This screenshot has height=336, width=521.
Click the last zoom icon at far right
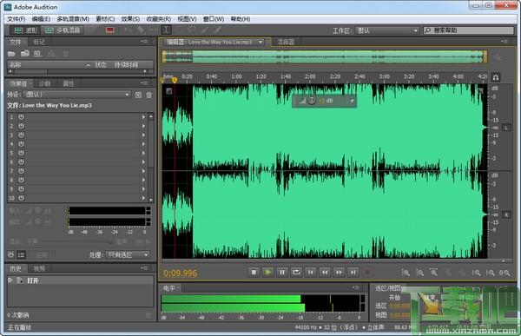[505, 273]
